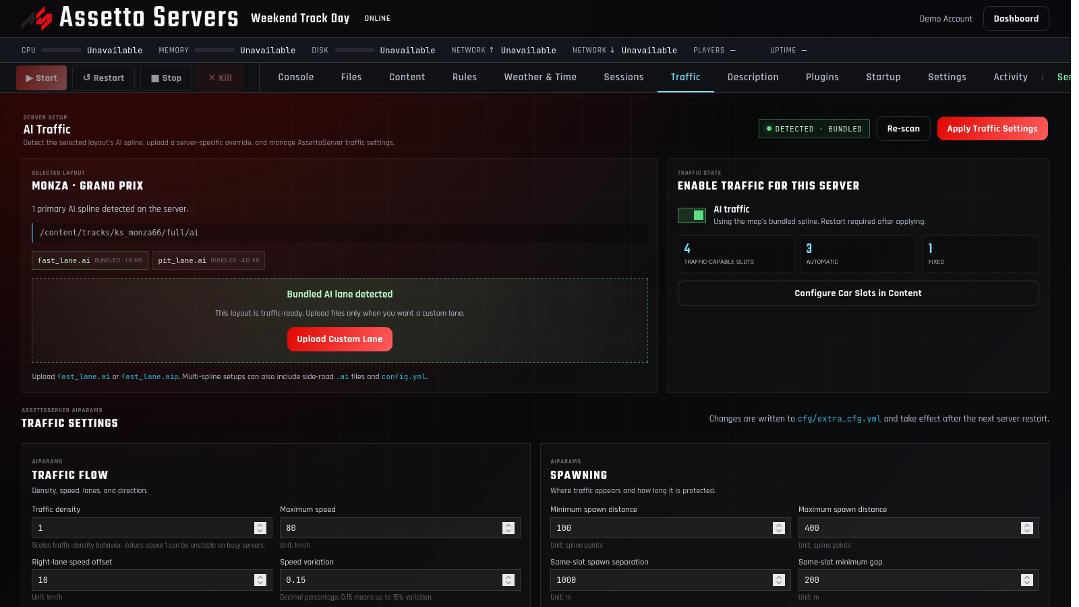Select the fast_lane.ai file chip
This screenshot has height=607, width=1079.
click(x=90, y=260)
